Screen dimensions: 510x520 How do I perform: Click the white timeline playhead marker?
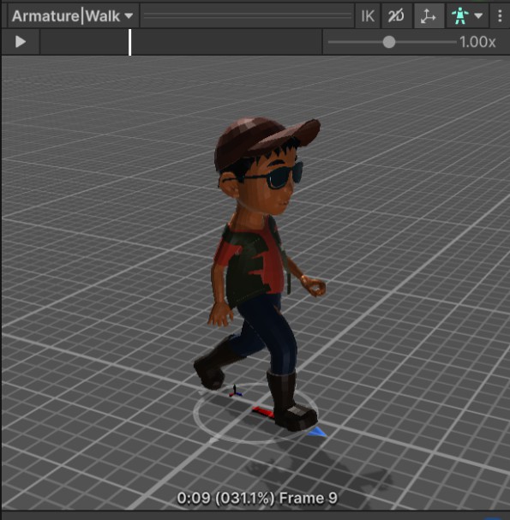click(129, 43)
